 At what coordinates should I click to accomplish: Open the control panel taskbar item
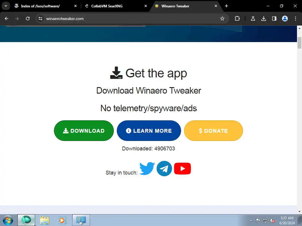click(81, 220)
